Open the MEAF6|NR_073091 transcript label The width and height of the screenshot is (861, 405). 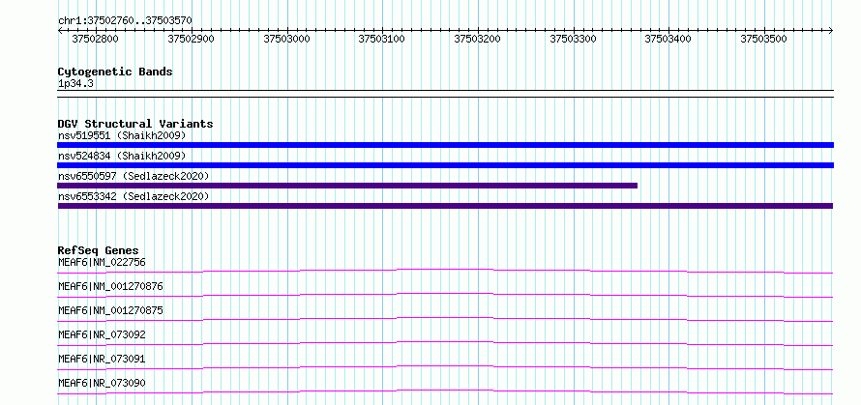(102, 359)
